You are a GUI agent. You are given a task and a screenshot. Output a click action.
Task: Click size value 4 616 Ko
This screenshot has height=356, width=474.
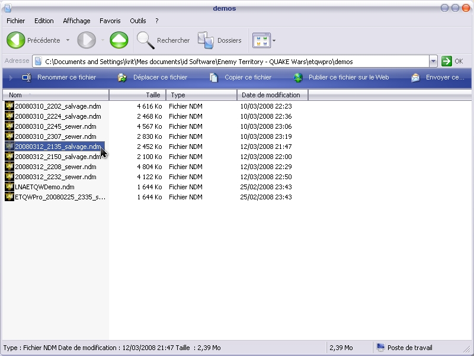[x=149, y=106]
